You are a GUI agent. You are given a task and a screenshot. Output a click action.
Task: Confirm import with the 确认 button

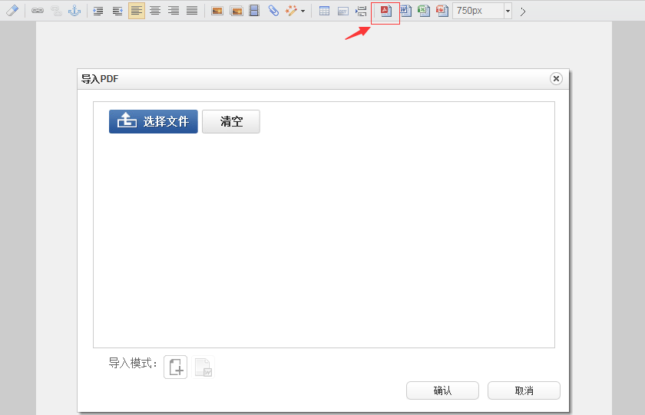(442, 390)
